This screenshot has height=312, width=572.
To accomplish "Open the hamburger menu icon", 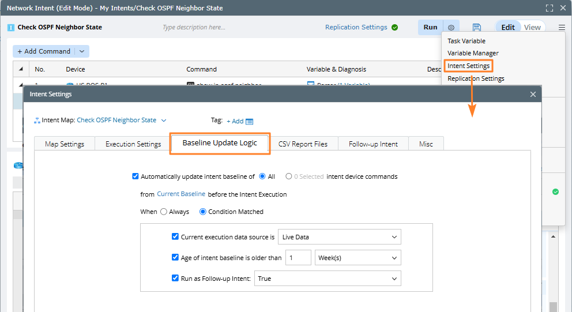I will pos(562,28).
